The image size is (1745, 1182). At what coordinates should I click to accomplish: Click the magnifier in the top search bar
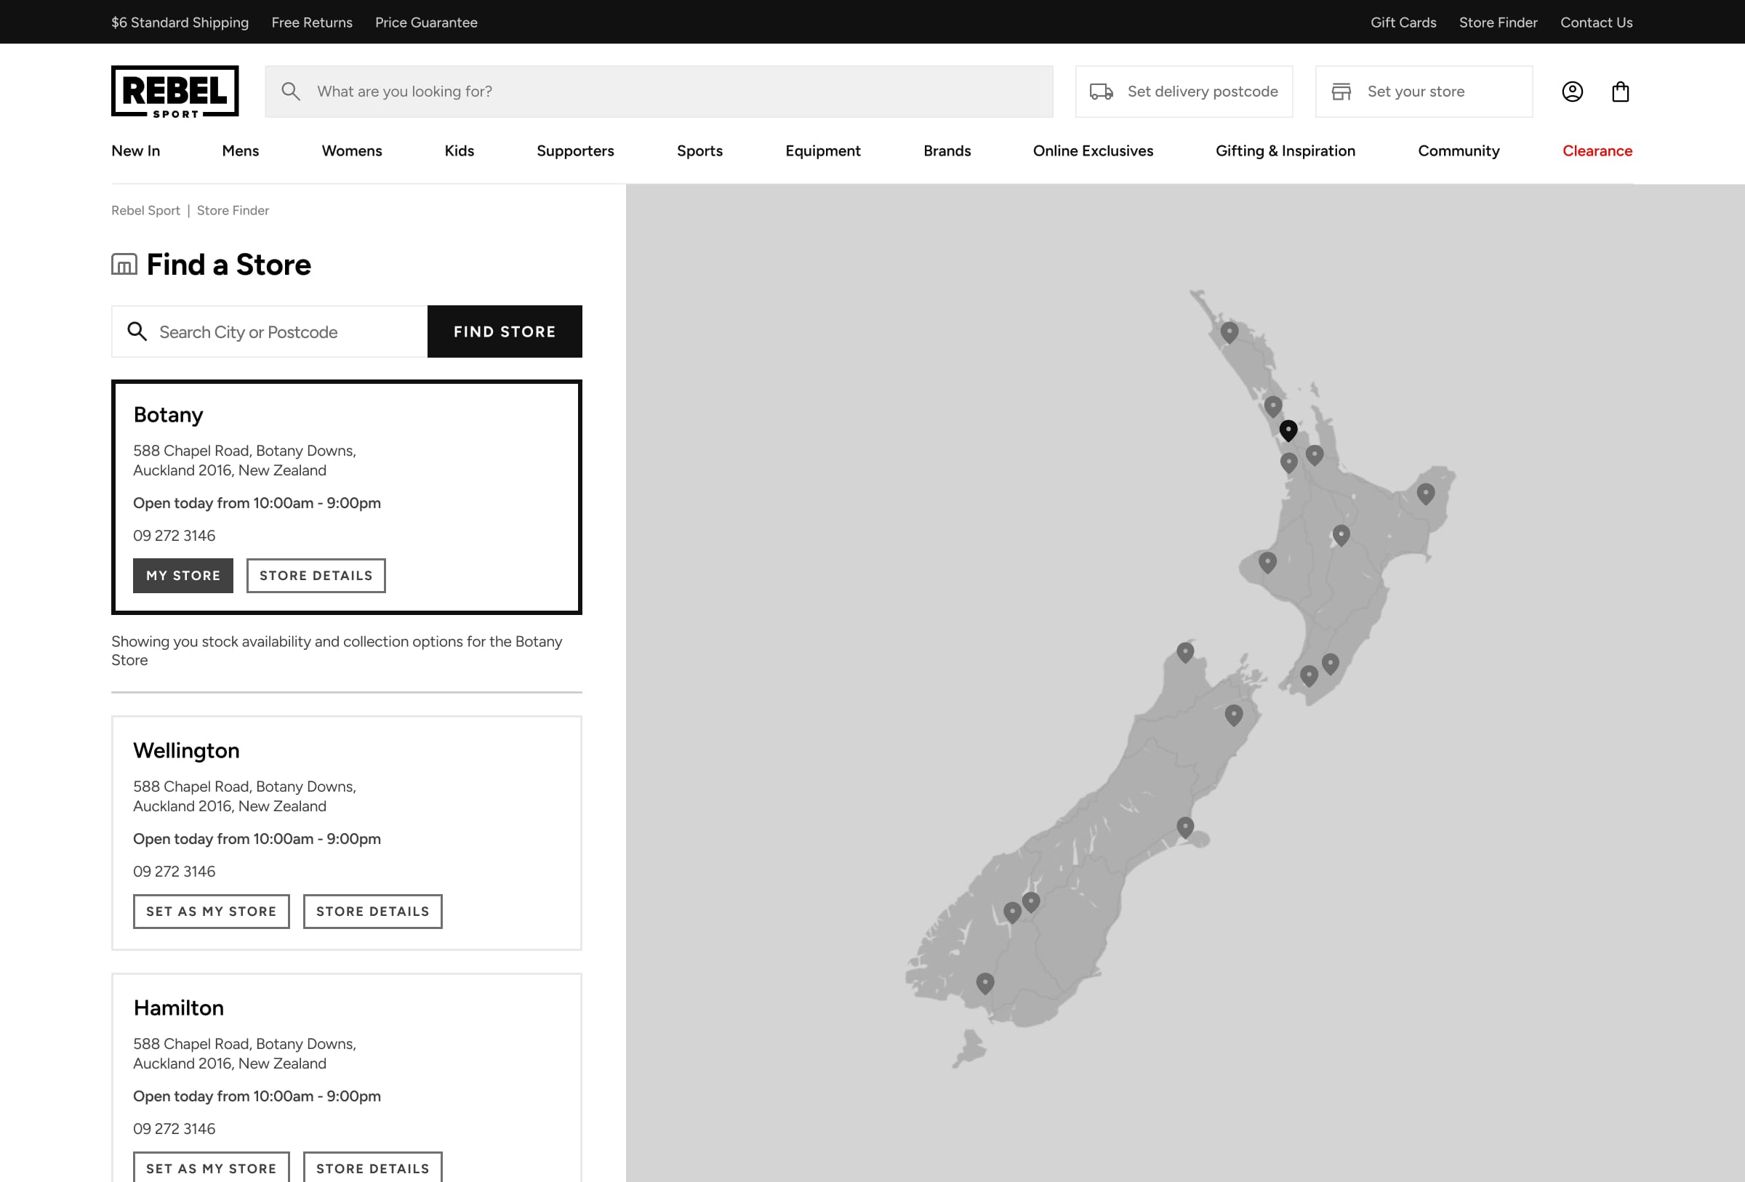[x=291, y=92]
